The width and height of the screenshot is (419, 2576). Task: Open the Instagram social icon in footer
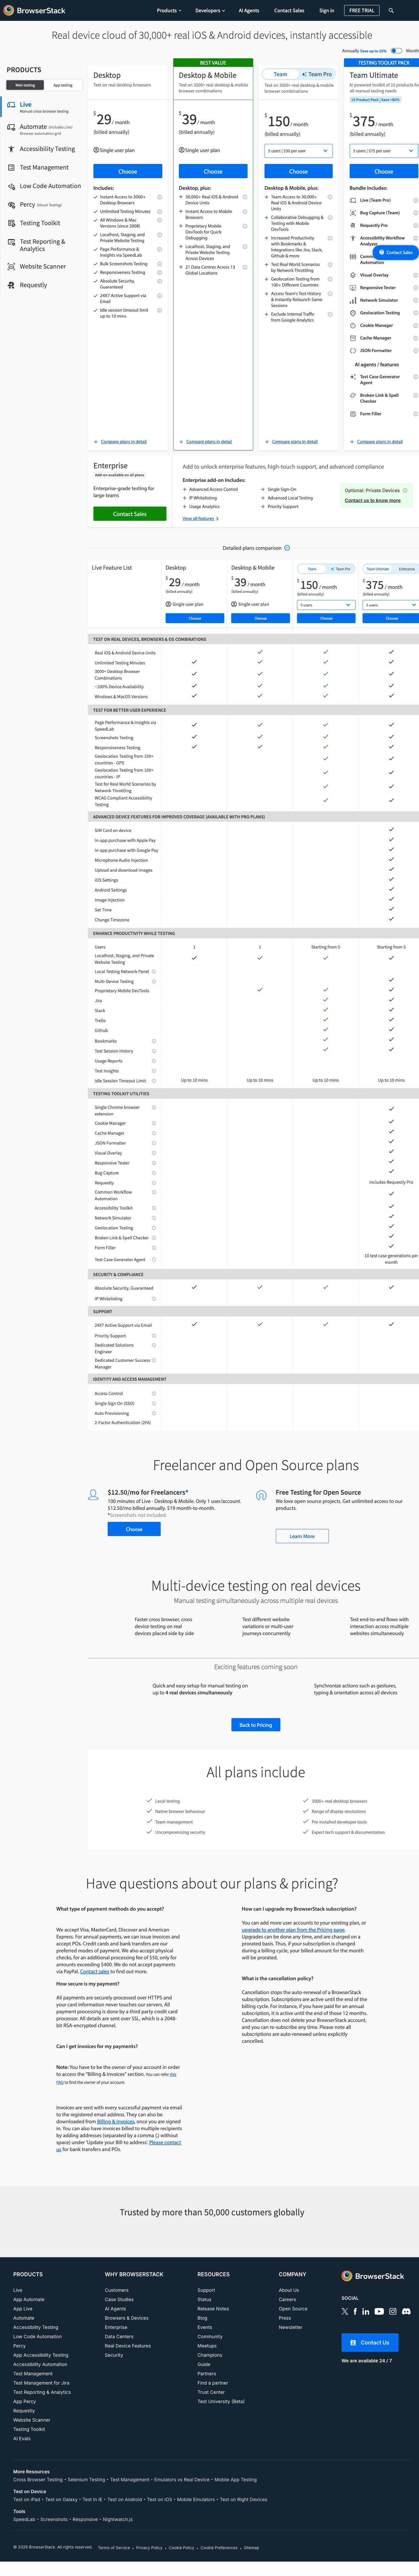tap(393, 2311)
